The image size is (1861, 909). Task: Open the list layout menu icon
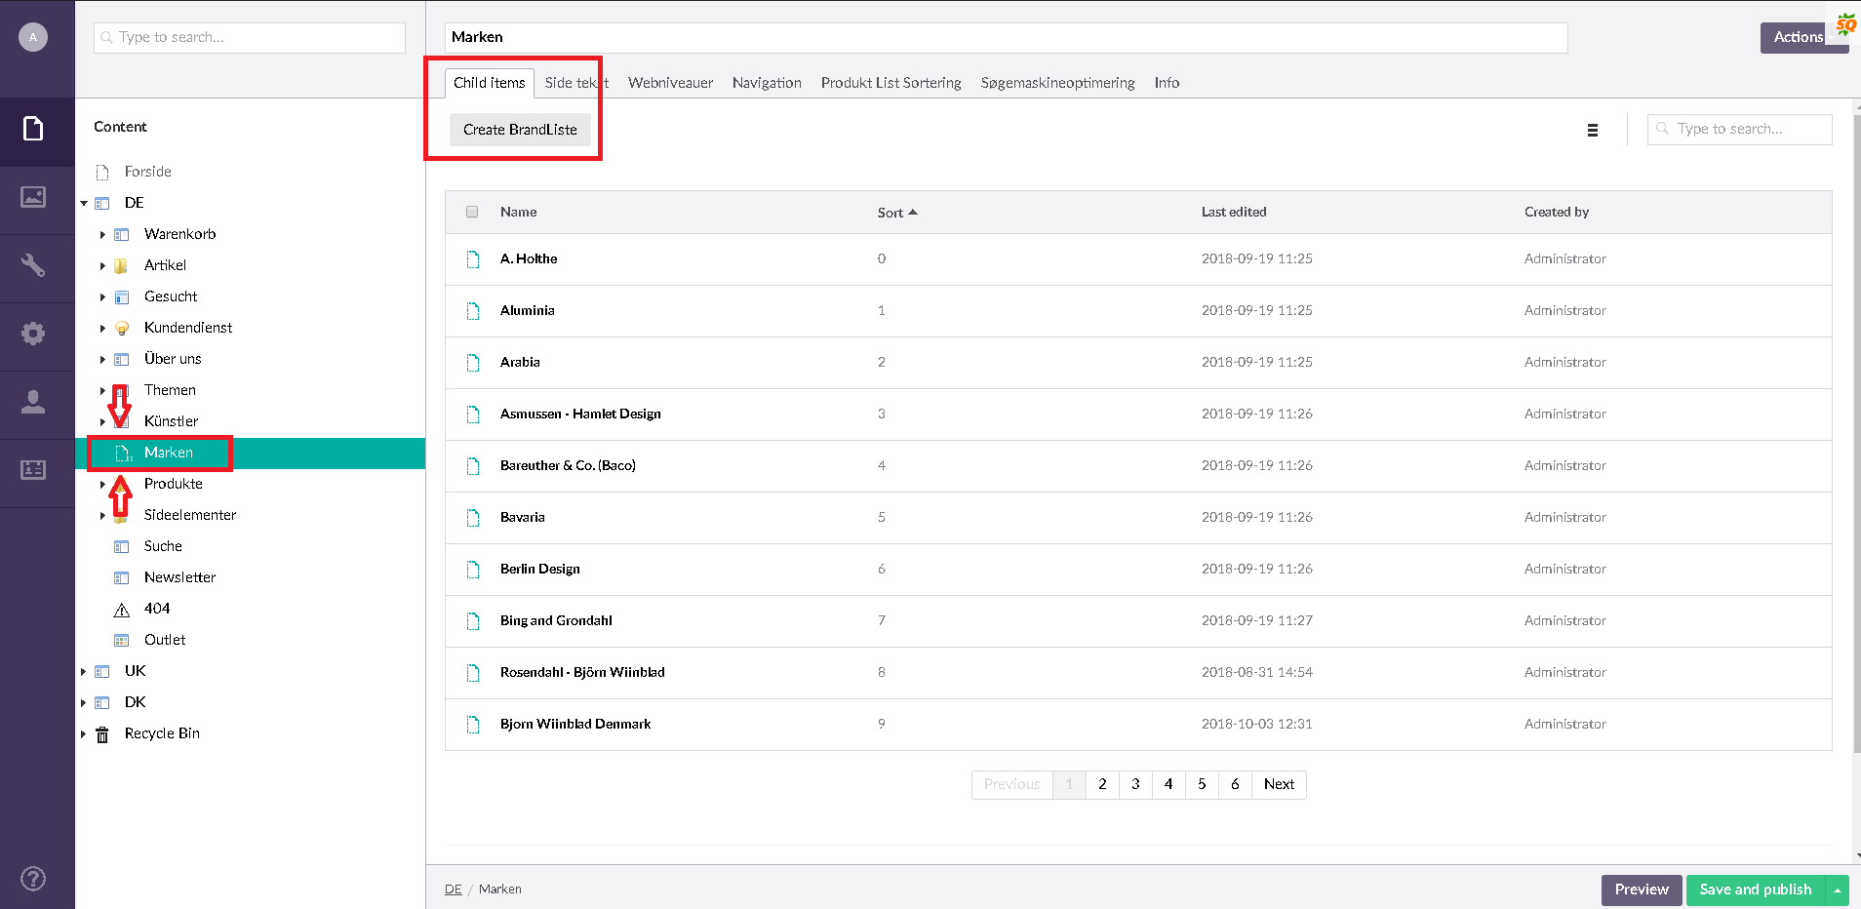[1593, 130]
